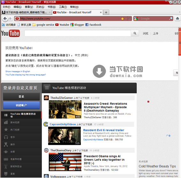Open the 文件(F) menu
The height and width of the screenshot is (178, 181).
(x=6, y=7)
